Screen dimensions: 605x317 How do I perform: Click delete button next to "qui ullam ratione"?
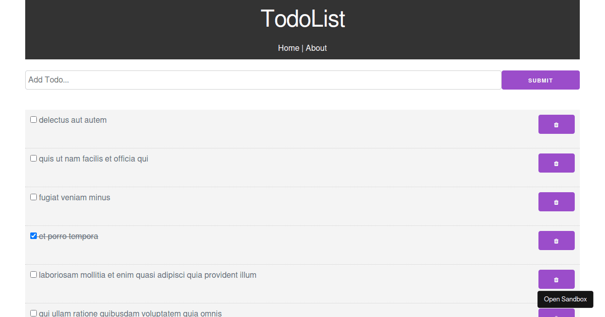[556, 314]
